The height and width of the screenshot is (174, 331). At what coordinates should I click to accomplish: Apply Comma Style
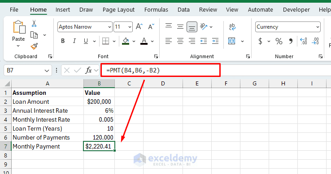pos(291,41)
